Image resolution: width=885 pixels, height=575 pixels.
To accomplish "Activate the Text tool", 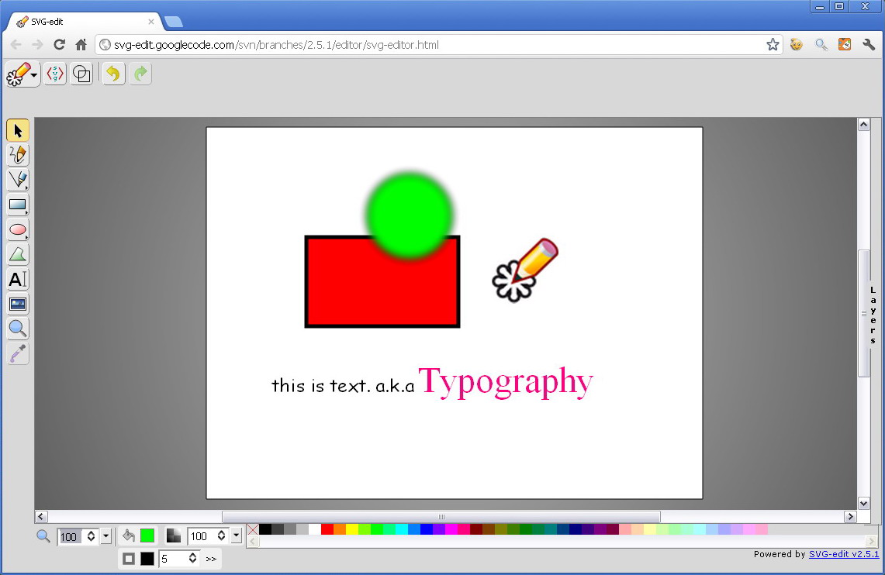I will coord(17,280).
